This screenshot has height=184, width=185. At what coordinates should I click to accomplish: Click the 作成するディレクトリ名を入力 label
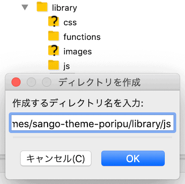click(78, 103)
